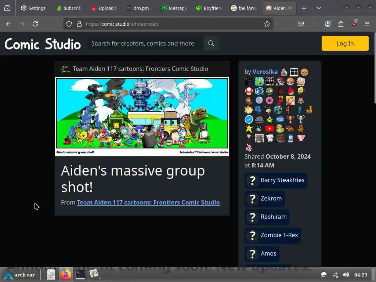Click the yellow star badge

pos(249,129)
